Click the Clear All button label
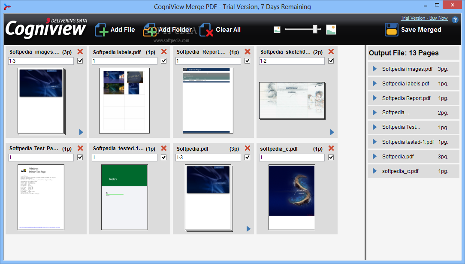 coord(228,30)
